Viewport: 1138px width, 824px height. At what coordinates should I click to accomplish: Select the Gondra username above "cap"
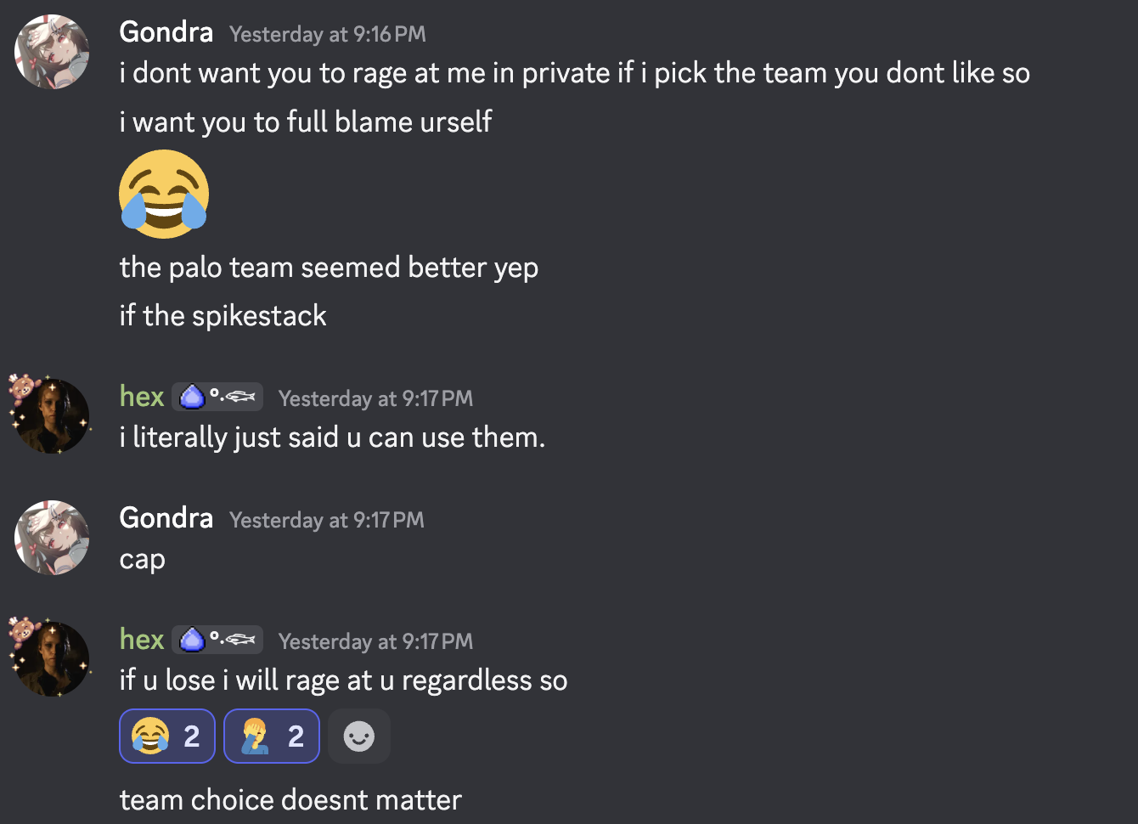[x=166, y=518]
